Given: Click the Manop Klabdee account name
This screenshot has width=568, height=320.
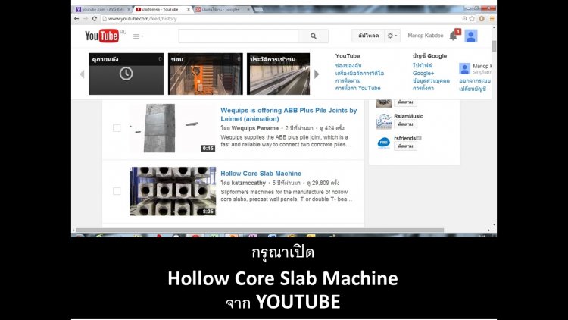Looking at the screenshot, I should [426, 36].
